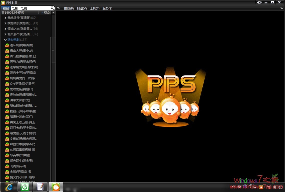Select the 在线 tab

[6, 8]
